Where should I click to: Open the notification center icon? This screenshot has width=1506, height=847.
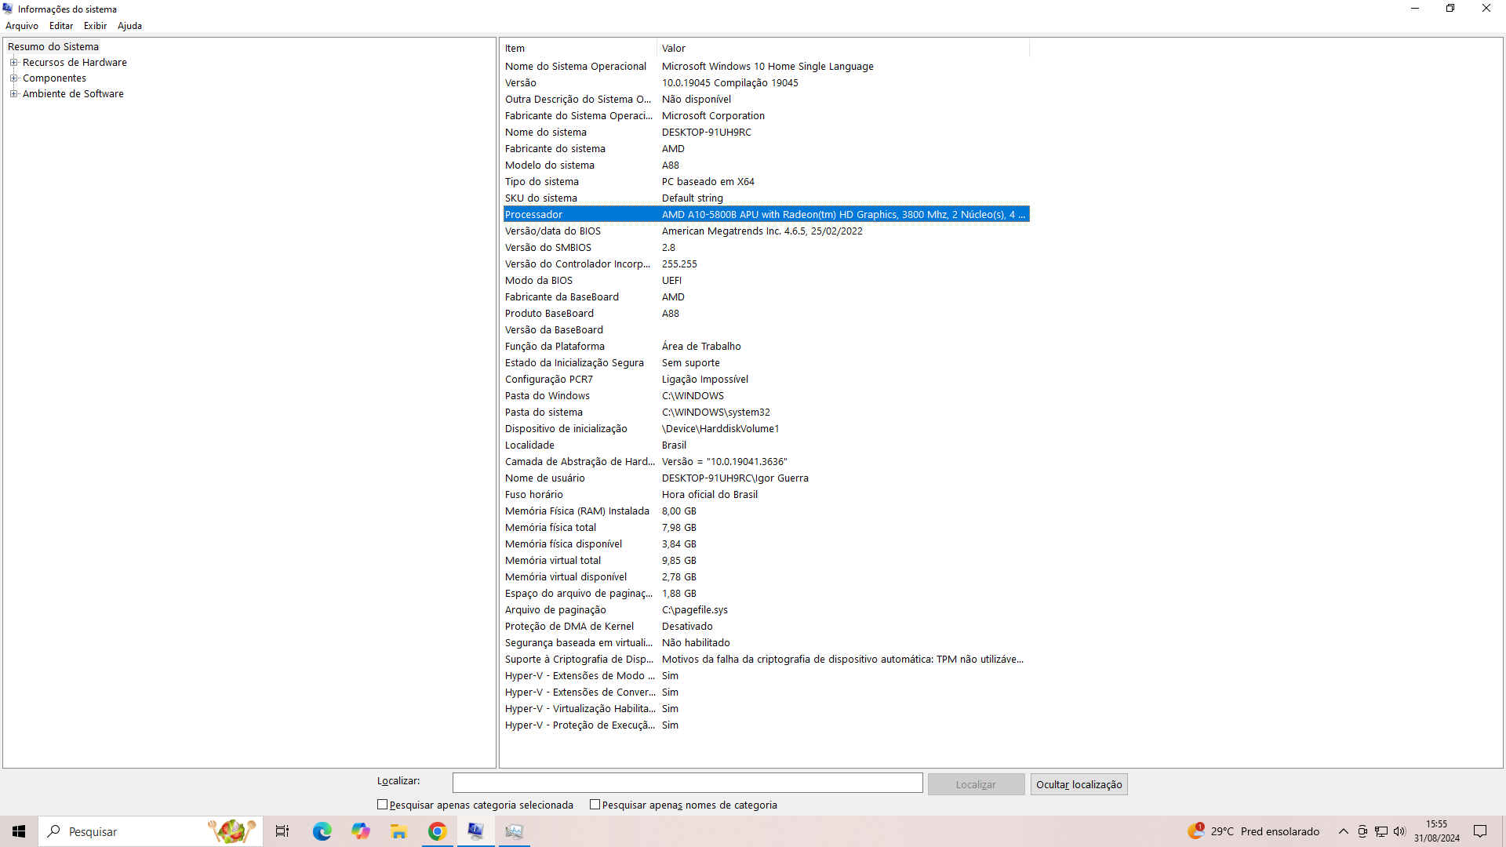click(x=1480, y=831)
